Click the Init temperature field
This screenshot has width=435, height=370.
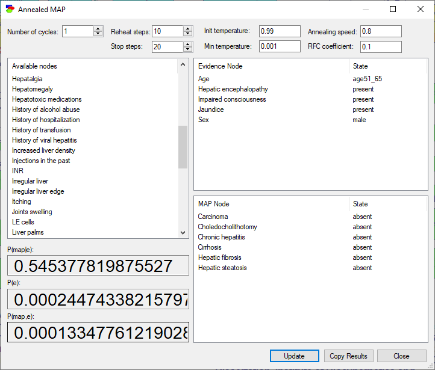click(x=280, y=31)
